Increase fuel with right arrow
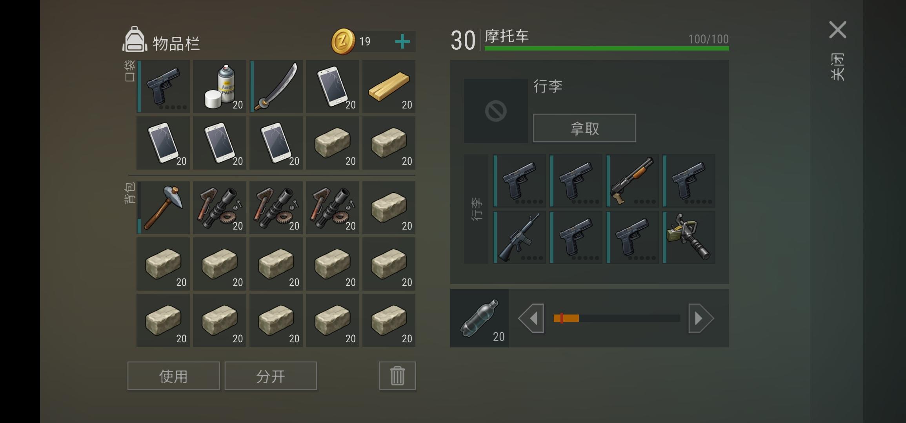 701,318
